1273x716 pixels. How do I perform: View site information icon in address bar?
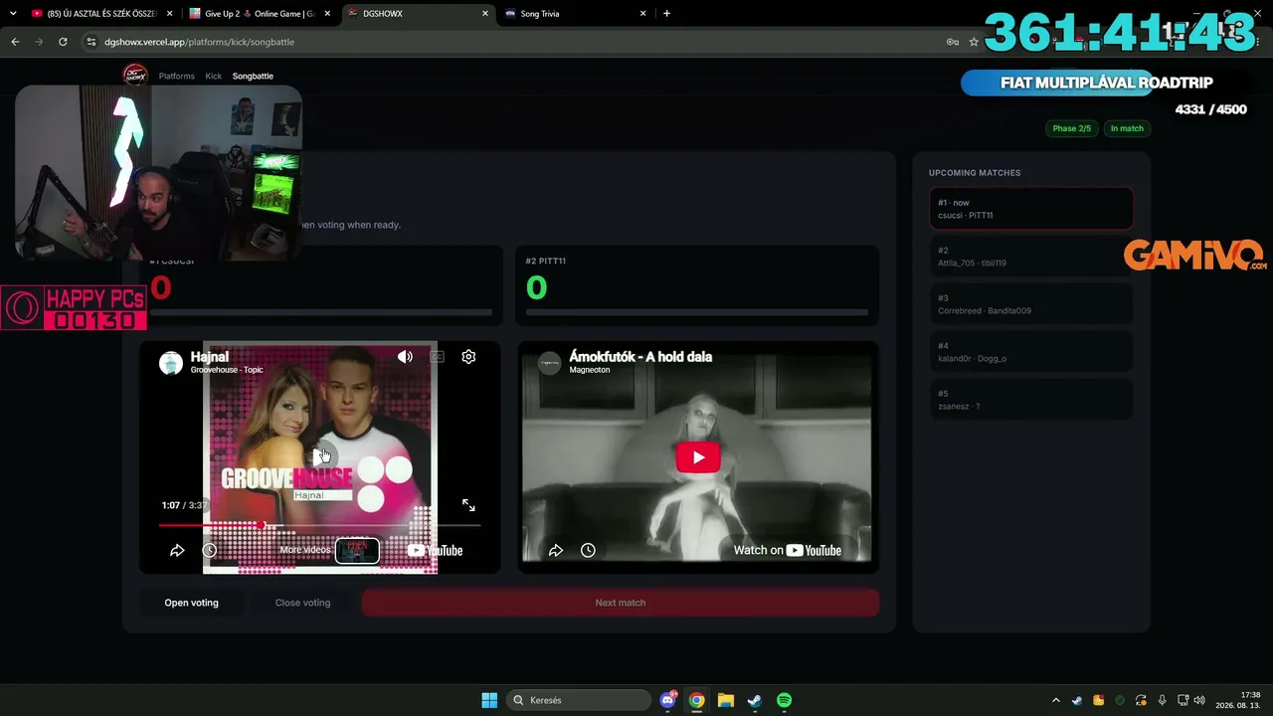click(91, 42)
